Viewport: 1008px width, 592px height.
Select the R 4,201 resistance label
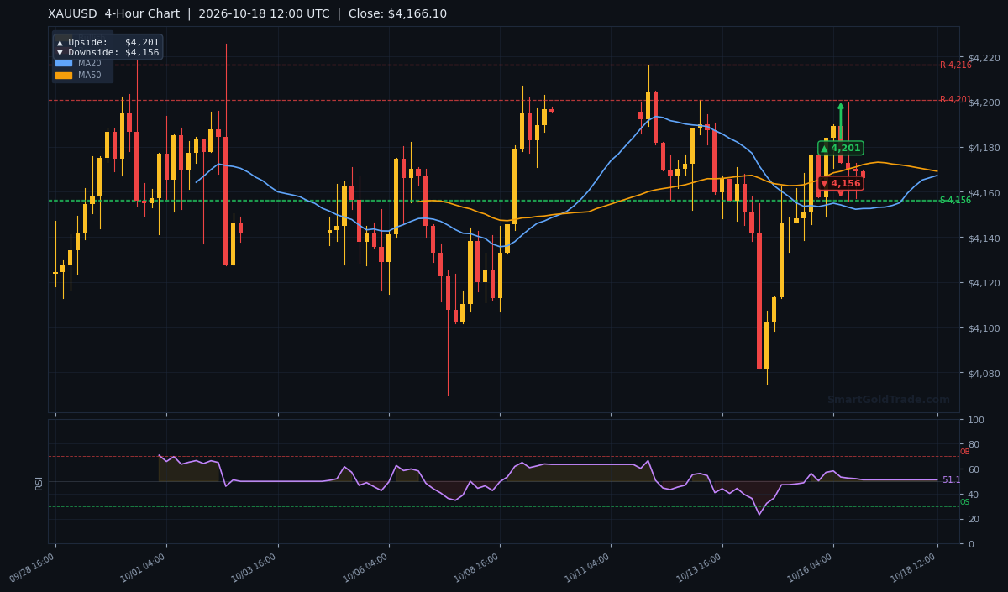coord(955,99)
